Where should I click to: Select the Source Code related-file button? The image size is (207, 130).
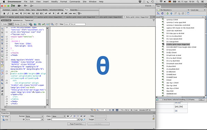point(6,21)
